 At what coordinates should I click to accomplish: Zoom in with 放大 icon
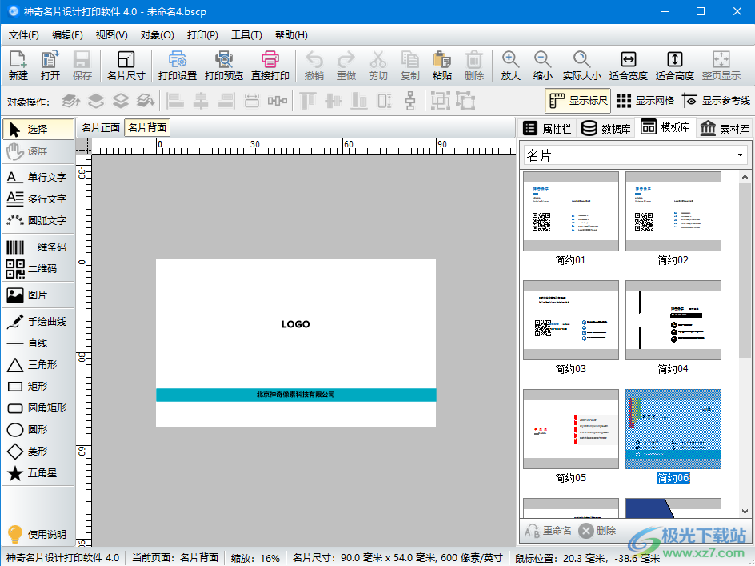point(510,66)
